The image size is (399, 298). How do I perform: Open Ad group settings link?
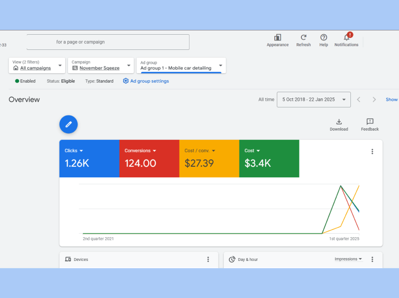coord(146,81)
